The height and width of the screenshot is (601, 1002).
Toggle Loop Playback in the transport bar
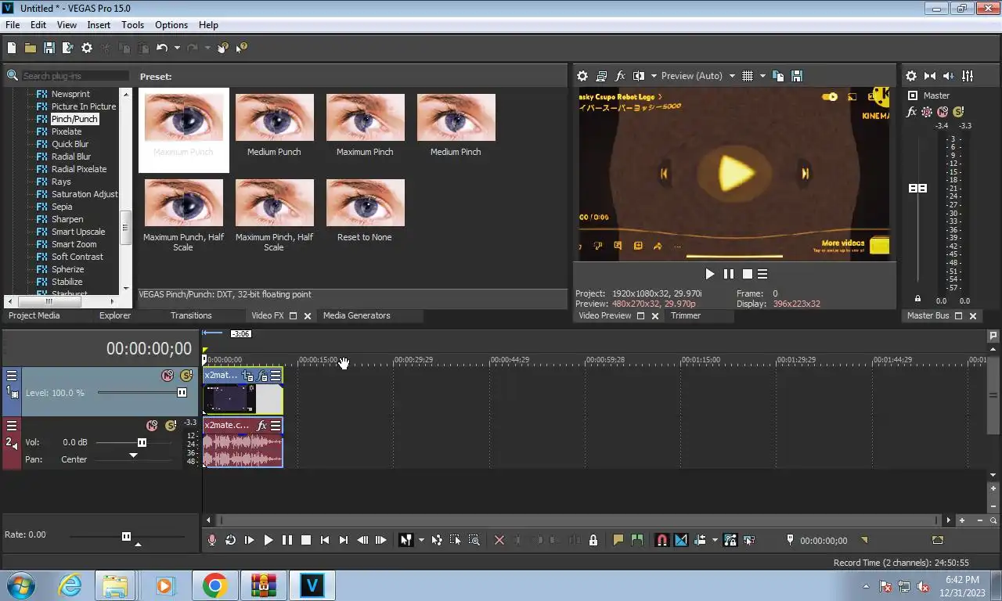point(230,540)
